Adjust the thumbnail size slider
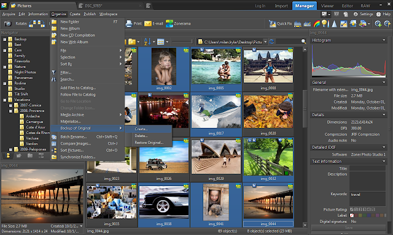Image resolution: width=393 pixels, height=235 pixels. click(182, 42)
